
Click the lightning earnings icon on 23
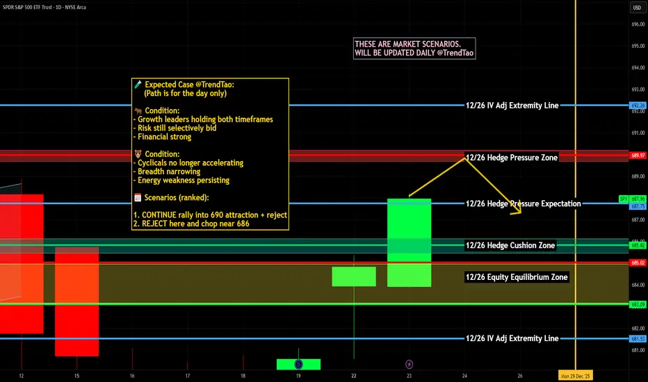tap(409, 364)
